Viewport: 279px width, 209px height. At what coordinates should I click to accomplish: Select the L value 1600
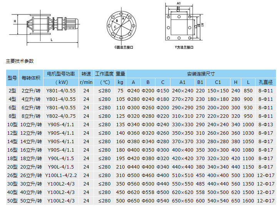pos(248,201)
